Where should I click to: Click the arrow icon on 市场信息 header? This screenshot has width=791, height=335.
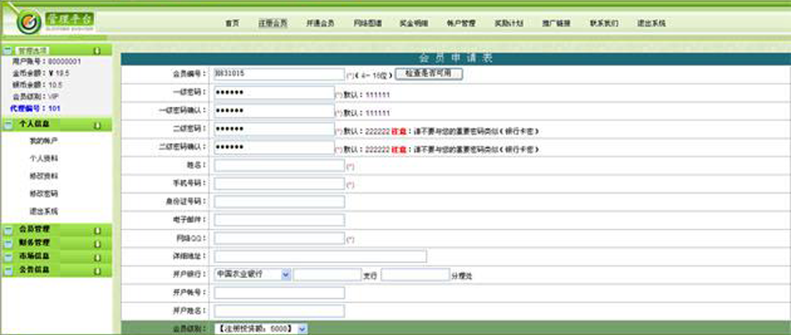(97, 257)
